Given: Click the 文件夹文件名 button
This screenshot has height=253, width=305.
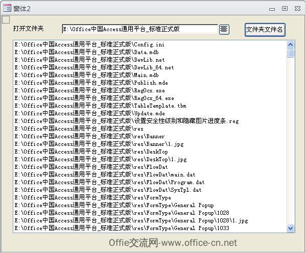Looking at the screenshot, I should click(x=265, y=30).
